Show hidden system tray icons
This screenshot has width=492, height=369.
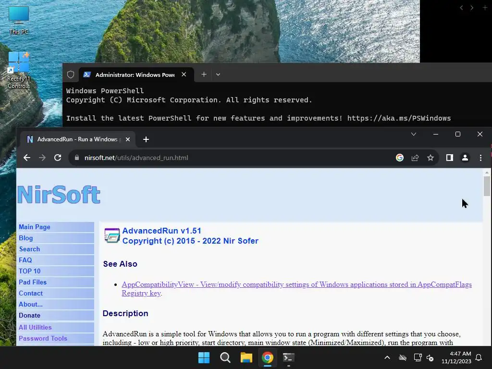coord(387,357)
